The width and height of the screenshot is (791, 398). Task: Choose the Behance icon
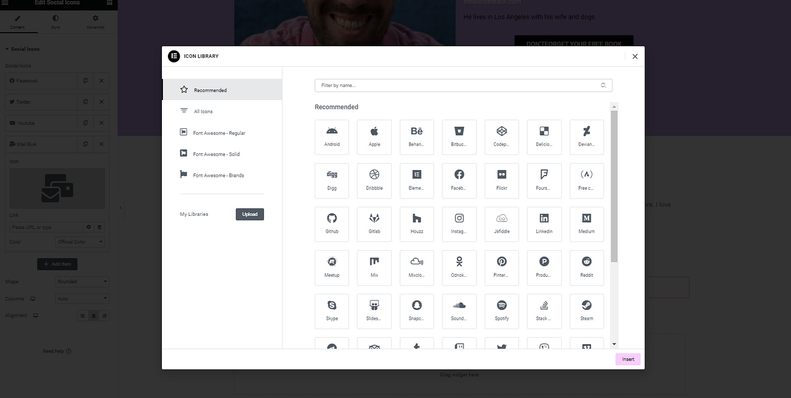point(417,137)
